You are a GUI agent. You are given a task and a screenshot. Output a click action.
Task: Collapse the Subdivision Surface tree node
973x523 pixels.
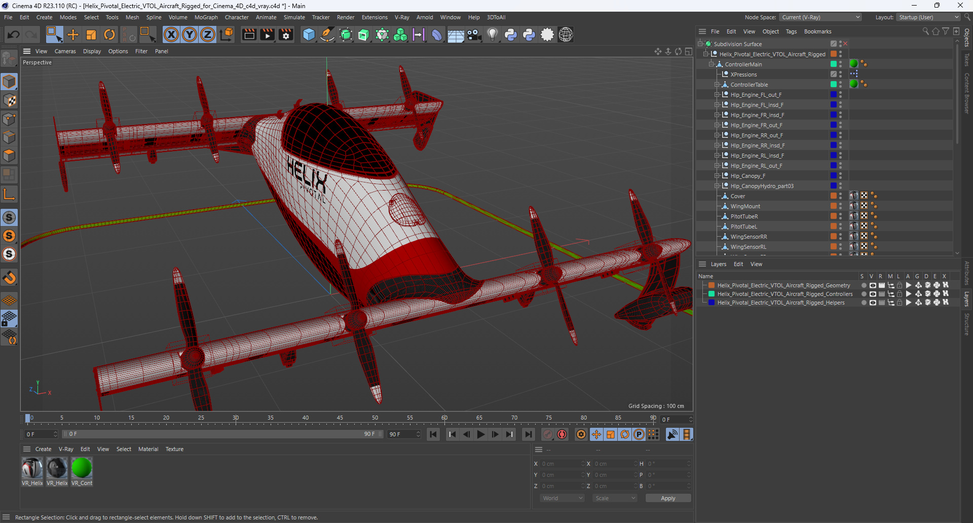[x=700, y=44]
